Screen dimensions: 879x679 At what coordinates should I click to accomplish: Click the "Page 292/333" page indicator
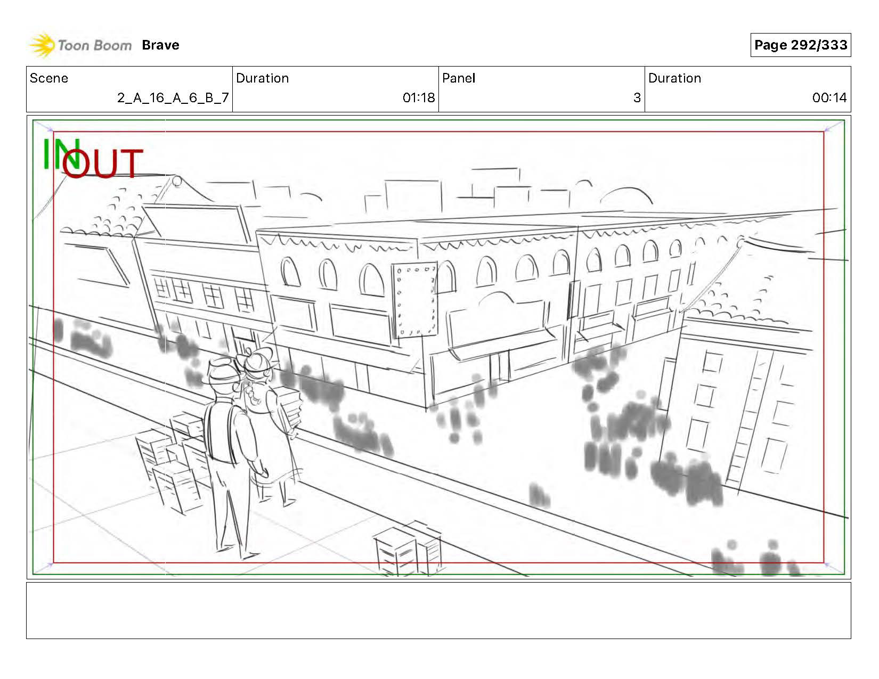pos(800,45)
